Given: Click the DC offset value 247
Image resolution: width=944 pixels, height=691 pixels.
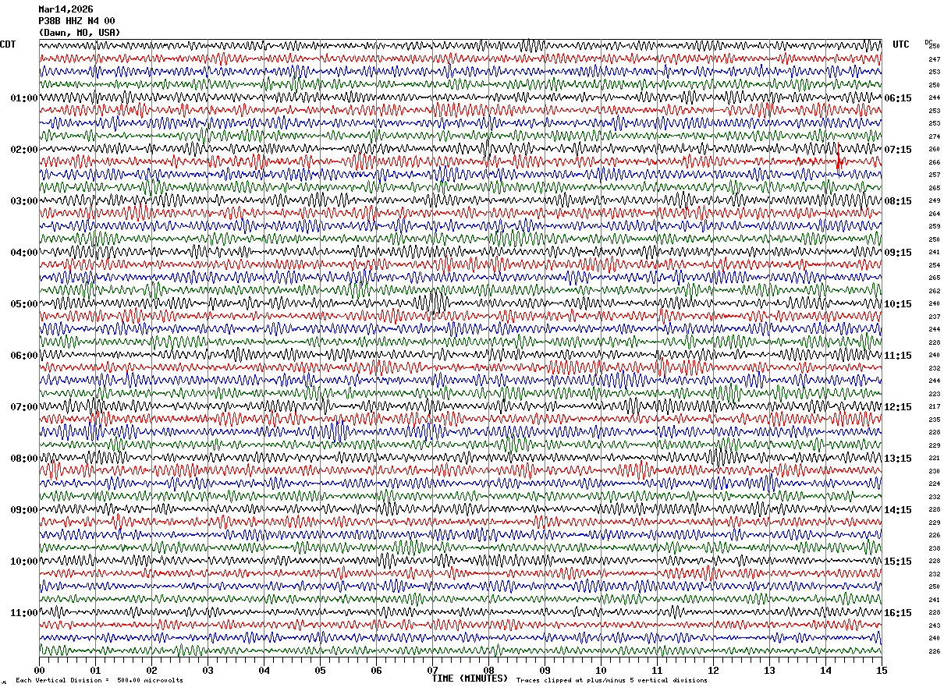Looking at the screenshot, I should 934,59.
